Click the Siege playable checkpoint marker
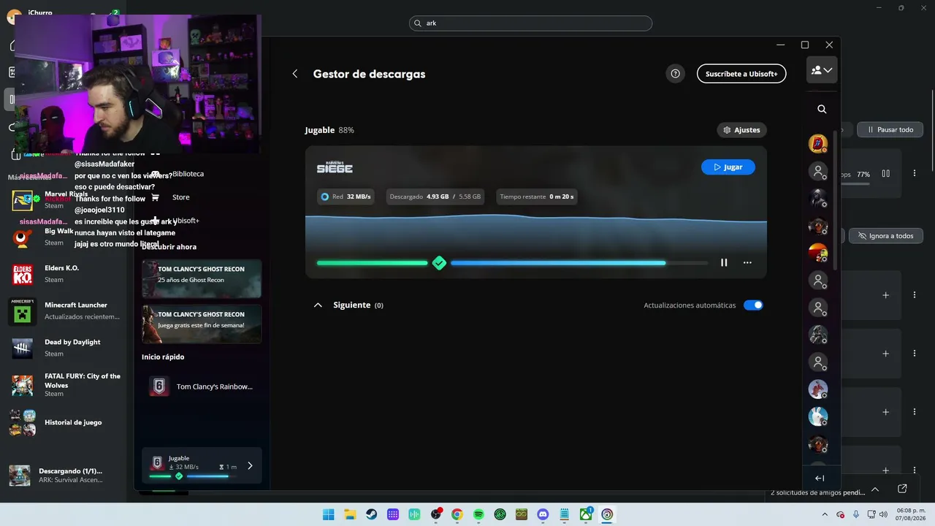Image resolution: width=935 pixels, height=526 pixels. [439, 263]
